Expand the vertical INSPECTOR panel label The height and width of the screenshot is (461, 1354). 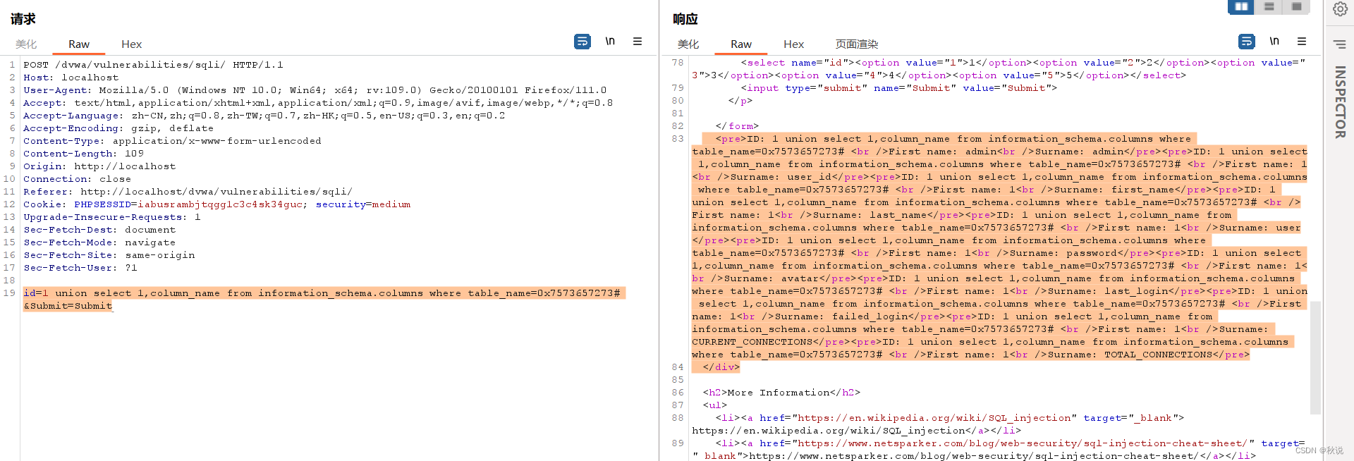click(x=1340, y=102)
